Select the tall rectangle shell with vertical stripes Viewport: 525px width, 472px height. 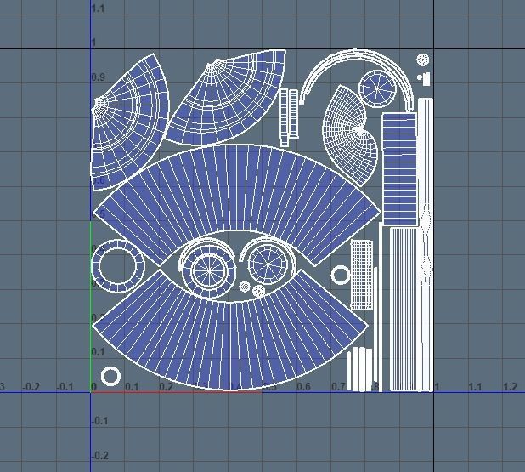click(405, 309)
